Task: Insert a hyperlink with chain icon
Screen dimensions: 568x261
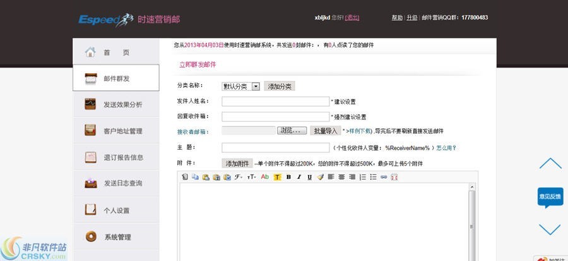Action: point(384,177)
